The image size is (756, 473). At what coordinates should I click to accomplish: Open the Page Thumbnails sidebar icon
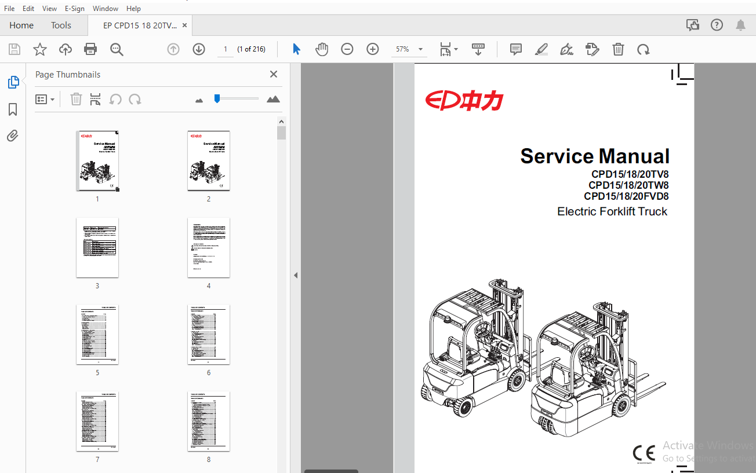click(13, 83)
